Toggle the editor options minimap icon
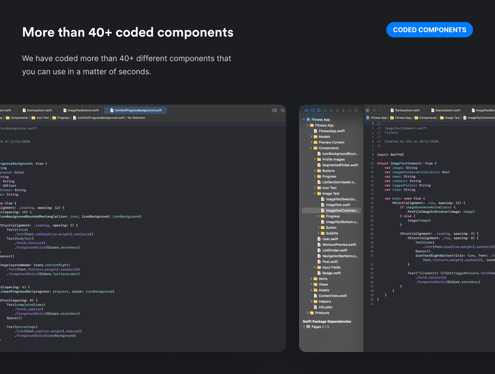 [x=274, y=110]
